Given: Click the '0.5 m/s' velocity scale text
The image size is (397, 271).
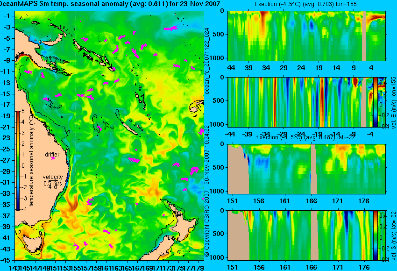Looking at the screenshot, I should pos(53,183).
